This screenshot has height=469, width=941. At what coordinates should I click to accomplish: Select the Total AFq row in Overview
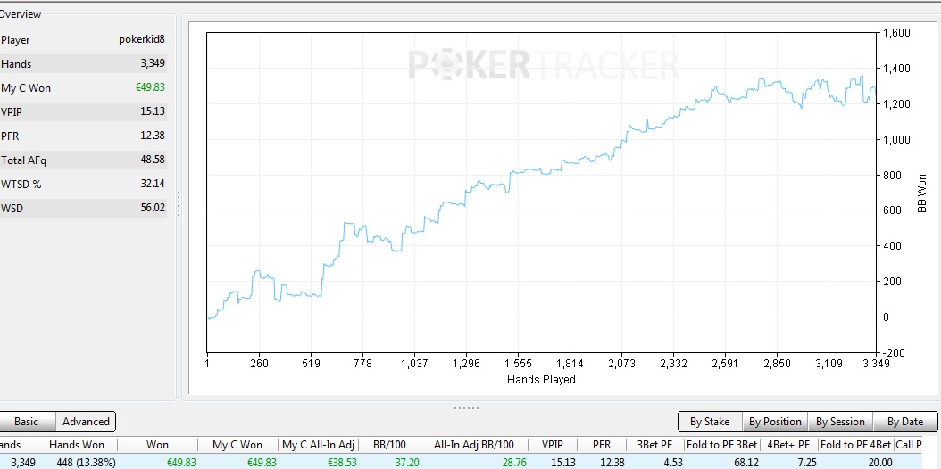[83, 160]
